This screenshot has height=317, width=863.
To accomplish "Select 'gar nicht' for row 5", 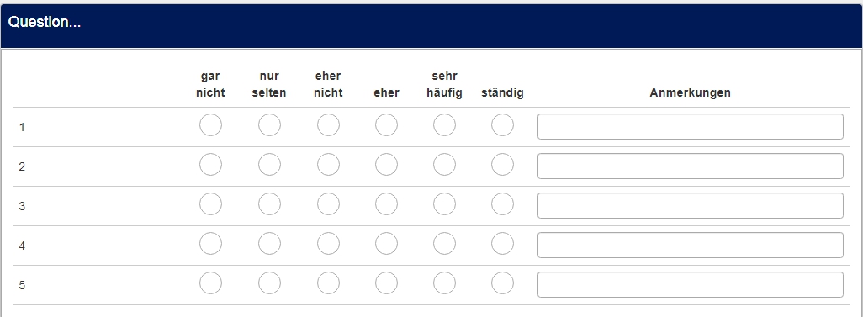I will [210, 283].
